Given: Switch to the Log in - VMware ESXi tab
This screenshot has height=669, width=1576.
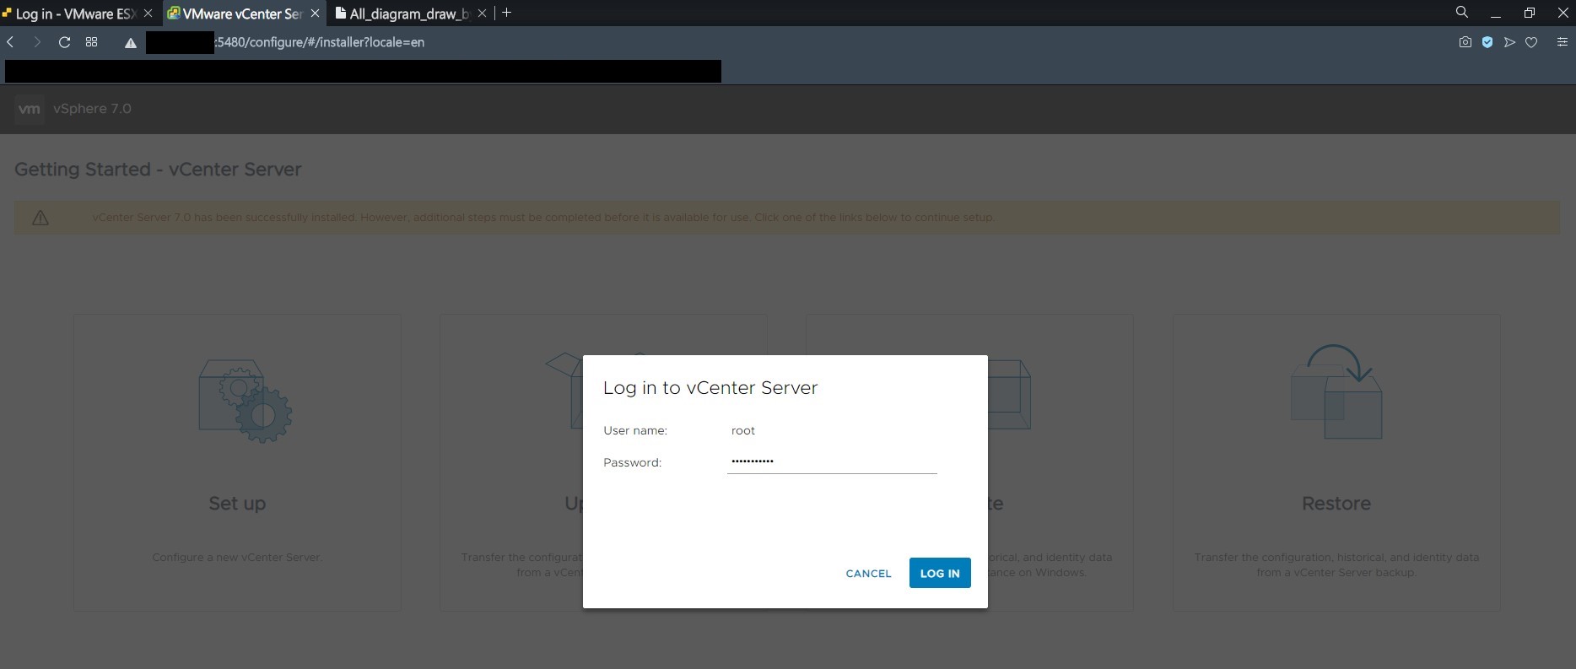Looking at the screenshot, I should [x=77, y=13].
